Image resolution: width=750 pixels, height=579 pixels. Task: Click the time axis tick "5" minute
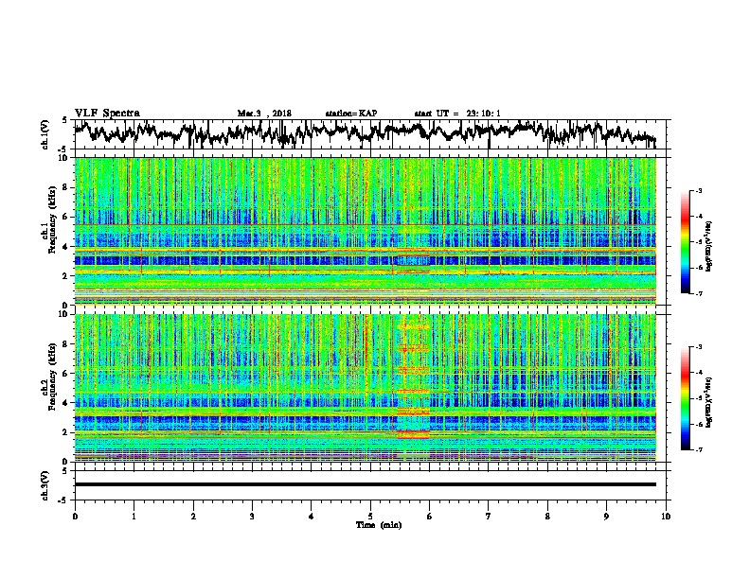click(370, 517)
